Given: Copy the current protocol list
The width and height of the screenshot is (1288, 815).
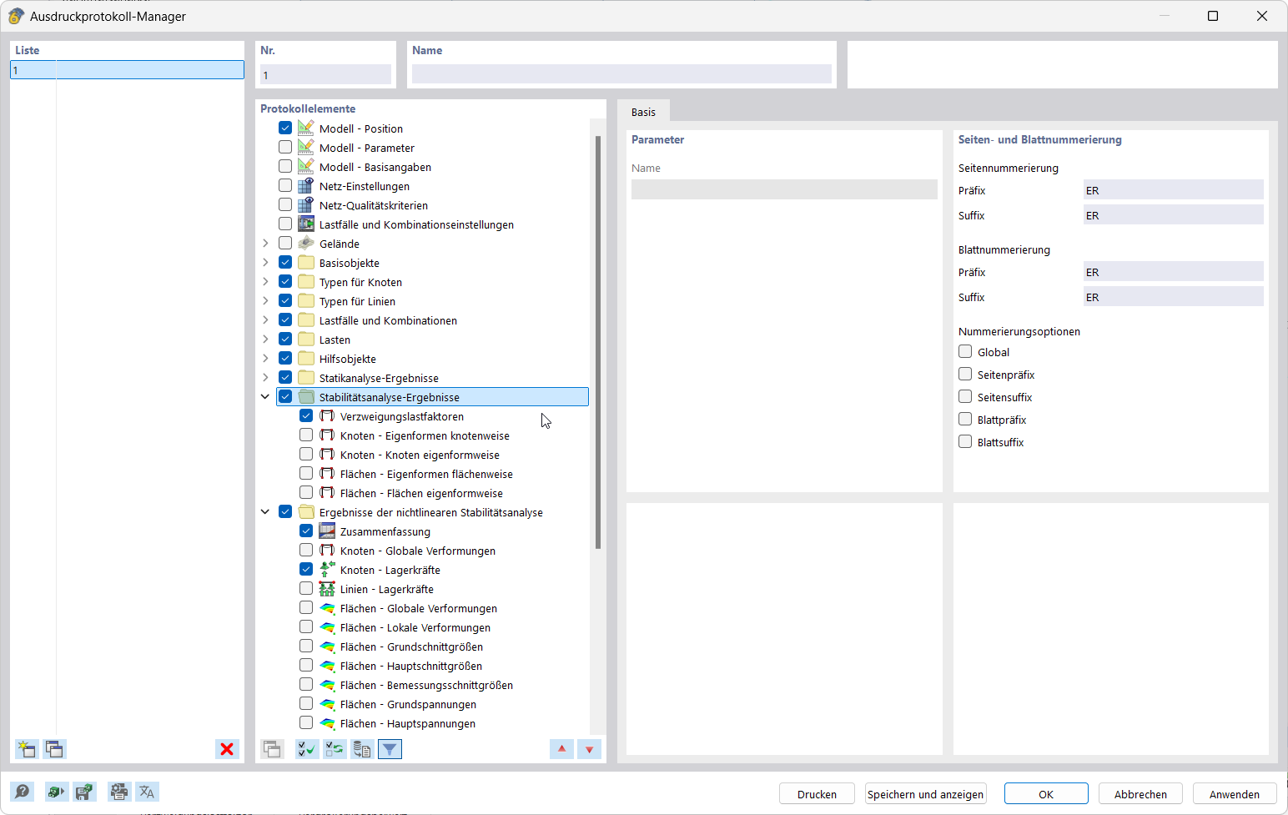Looking at the screenshot, I should tap(54, 749).
